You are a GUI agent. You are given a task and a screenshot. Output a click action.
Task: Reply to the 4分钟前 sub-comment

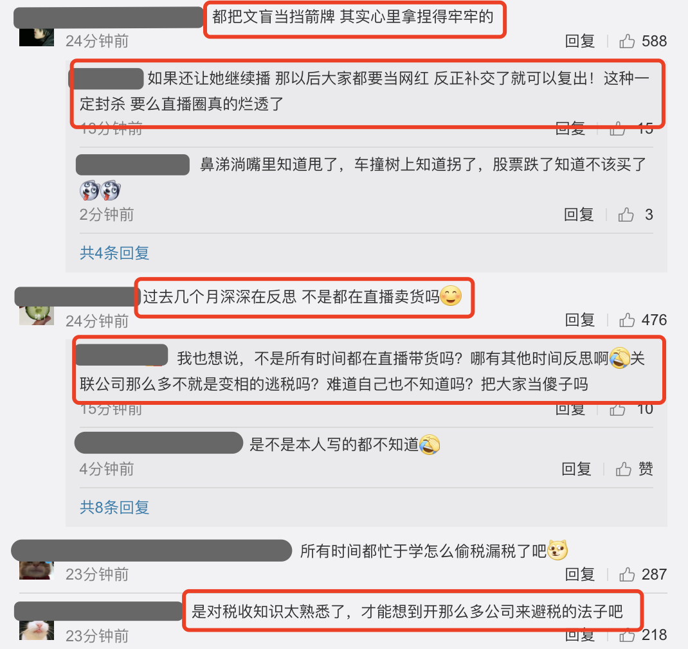(577, 469)
